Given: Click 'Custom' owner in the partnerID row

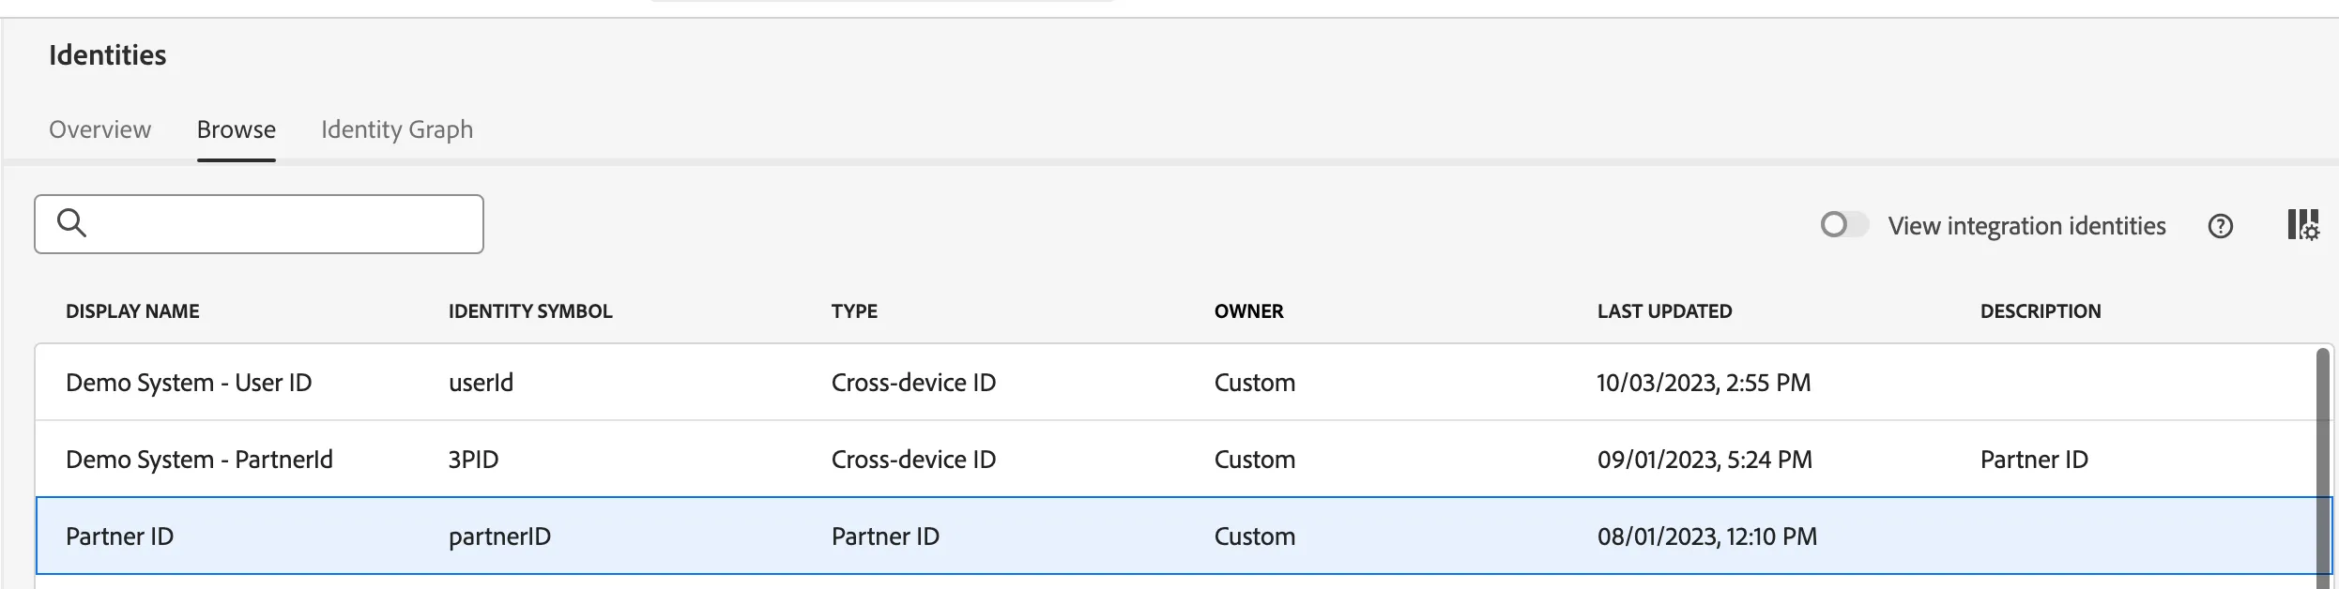Looking at the screenshot, I should pos(1255,536).
